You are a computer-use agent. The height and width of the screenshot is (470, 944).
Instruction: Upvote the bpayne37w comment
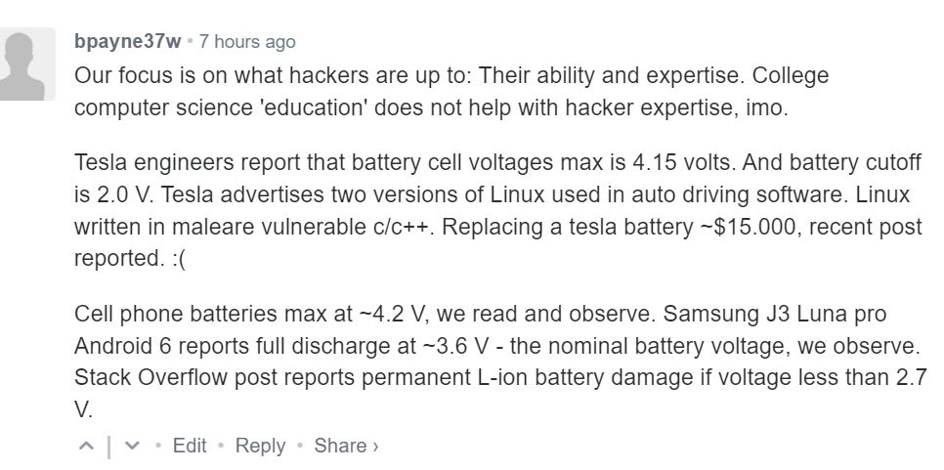click(x=87, y=446)
